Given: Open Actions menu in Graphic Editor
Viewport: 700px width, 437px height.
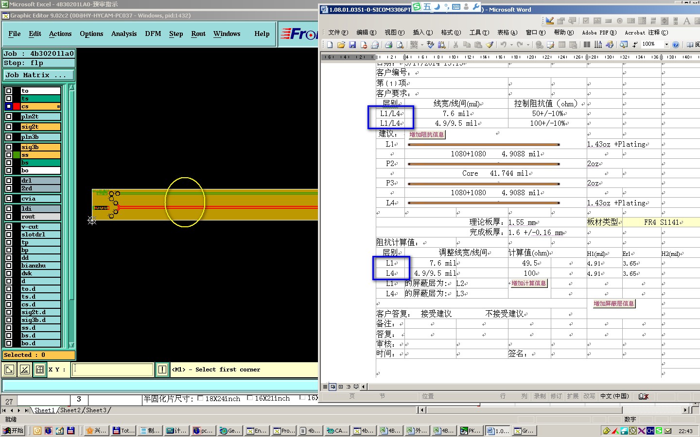Looking at the screenshot, I should pyautogui.click(x=60, y=34).
